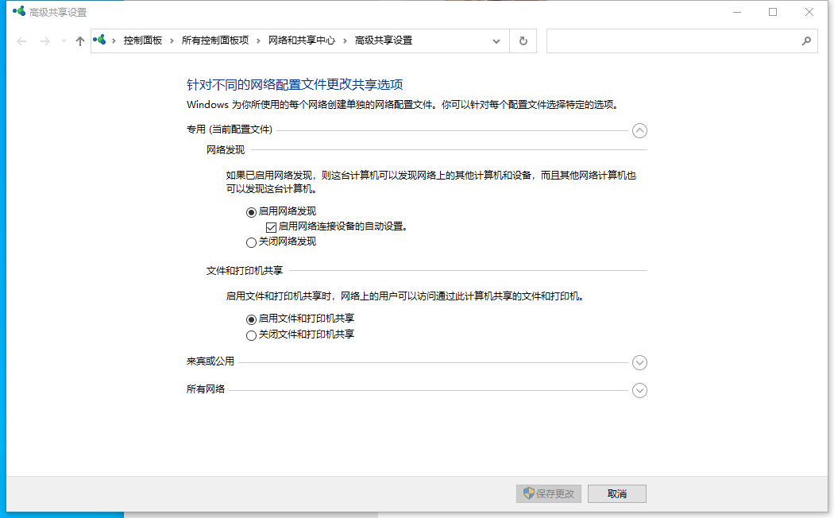Select 启用网络发现 radio button
This screenshot has width=834, height=518.
point(252,211)
